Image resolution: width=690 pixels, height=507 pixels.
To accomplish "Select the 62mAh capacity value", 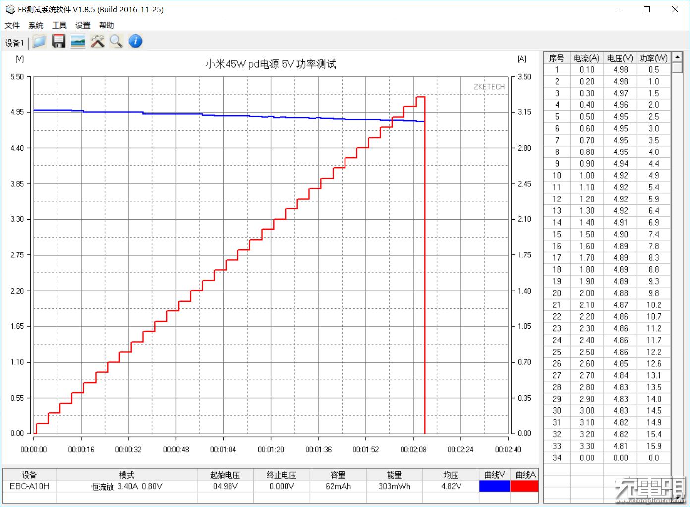I will (x=338, y=486).
